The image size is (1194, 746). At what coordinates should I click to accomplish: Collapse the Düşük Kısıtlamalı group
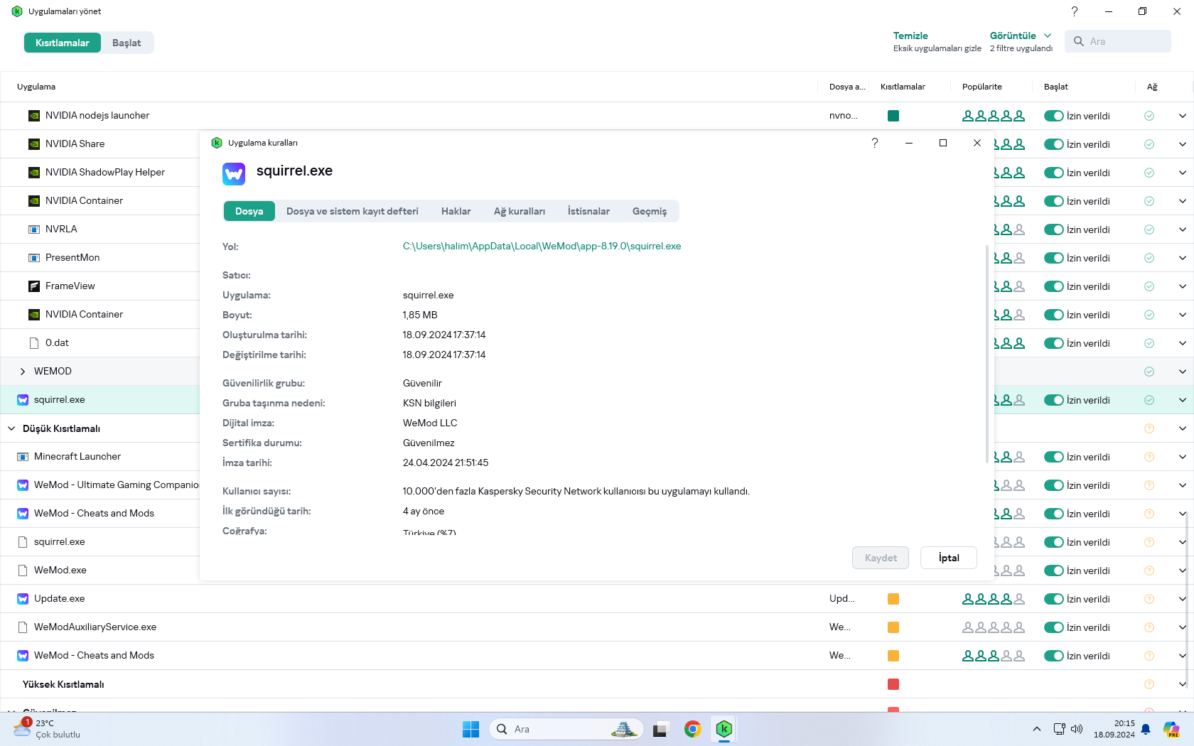pos(11,428)
